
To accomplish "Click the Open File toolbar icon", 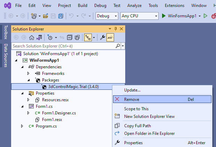I will tap(46, 16).
